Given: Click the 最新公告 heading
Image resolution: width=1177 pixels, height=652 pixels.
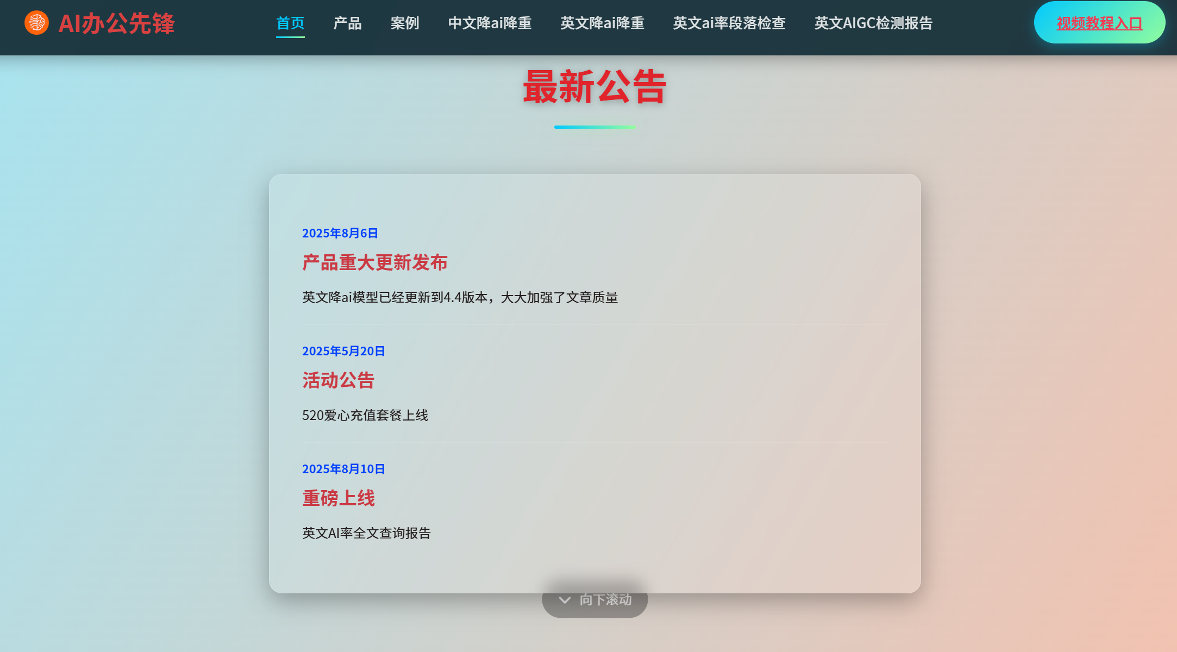Looking at the screenshot, I should (594, 87).
